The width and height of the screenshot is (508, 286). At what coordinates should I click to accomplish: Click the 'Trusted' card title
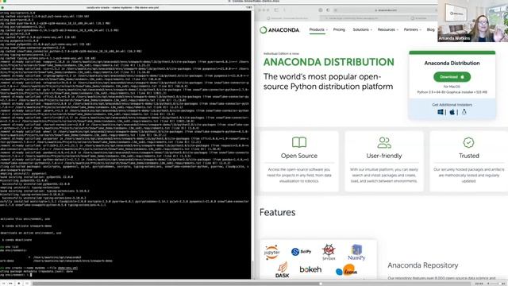(469, 156)
